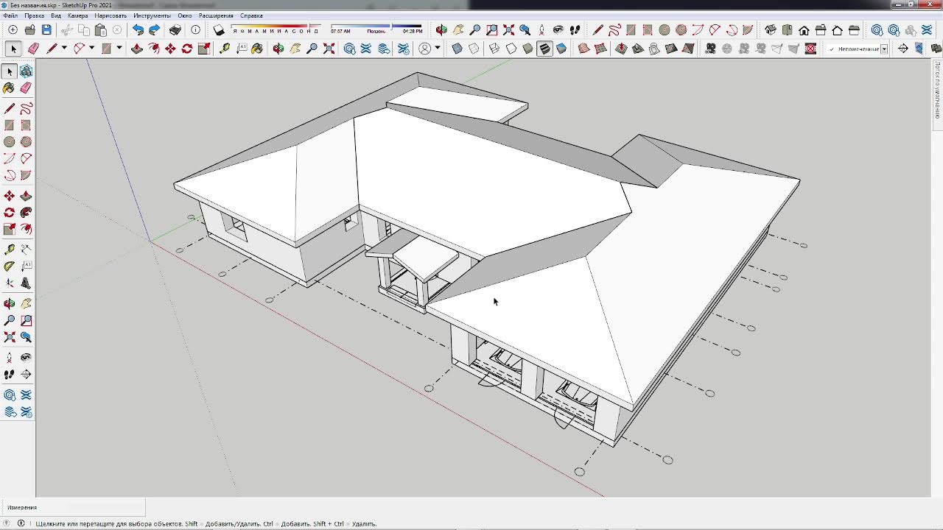943x530 pixels.
Task: Save the model with the floppy disk icon
Action: tap(46, 30)
